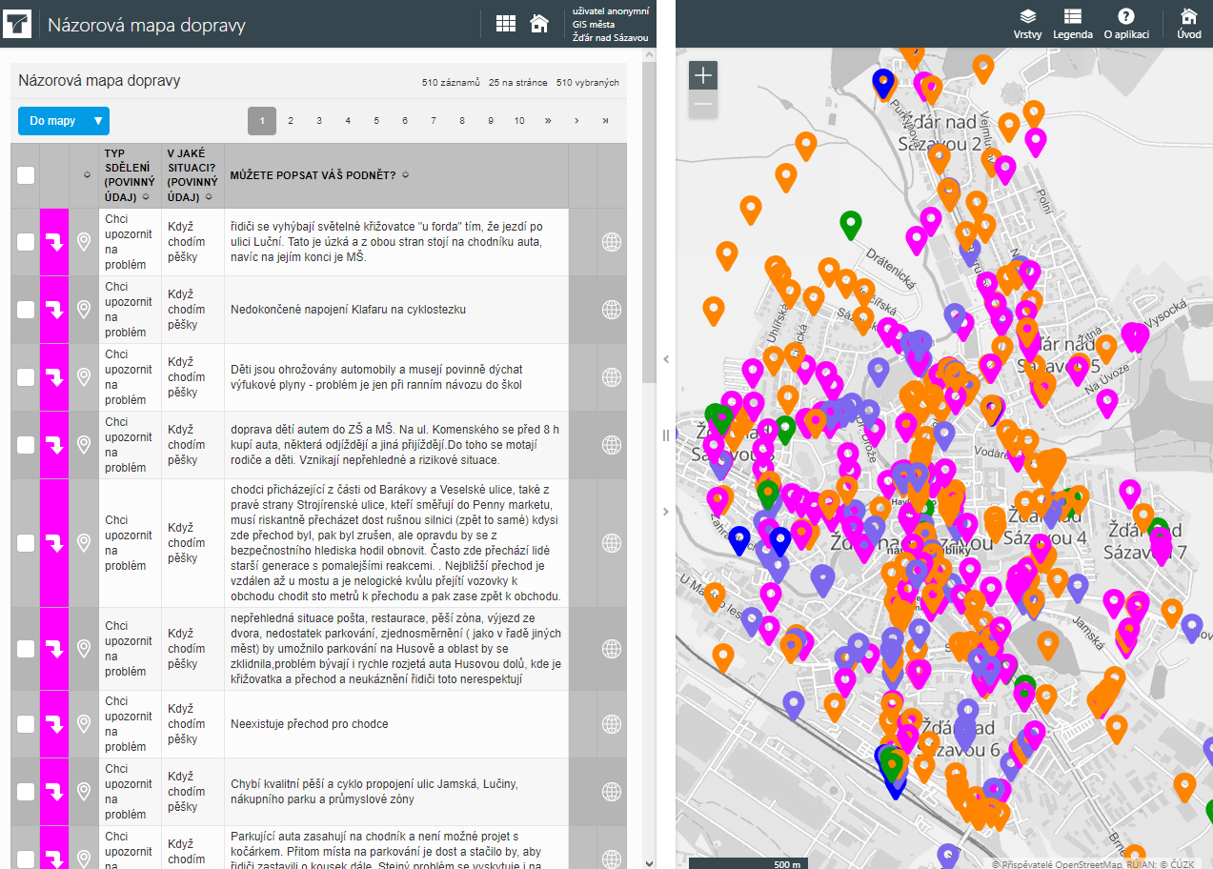Click the table vertical scrollbar thumb
This screenshot has height=869, width=1213.
[x=649, y=224]
